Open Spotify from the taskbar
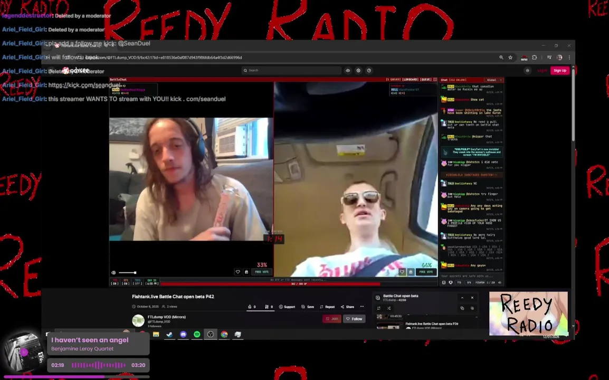 197,334
